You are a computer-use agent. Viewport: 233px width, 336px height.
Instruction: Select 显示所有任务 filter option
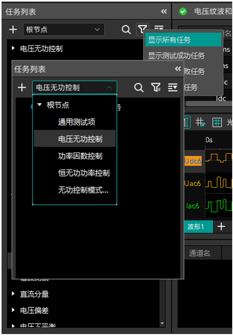(183, 40)
